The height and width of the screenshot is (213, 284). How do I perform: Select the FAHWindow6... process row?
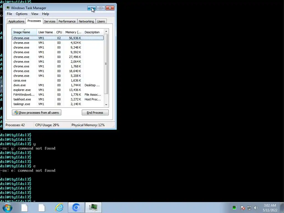pyautogui.click(x=58, y=95)
